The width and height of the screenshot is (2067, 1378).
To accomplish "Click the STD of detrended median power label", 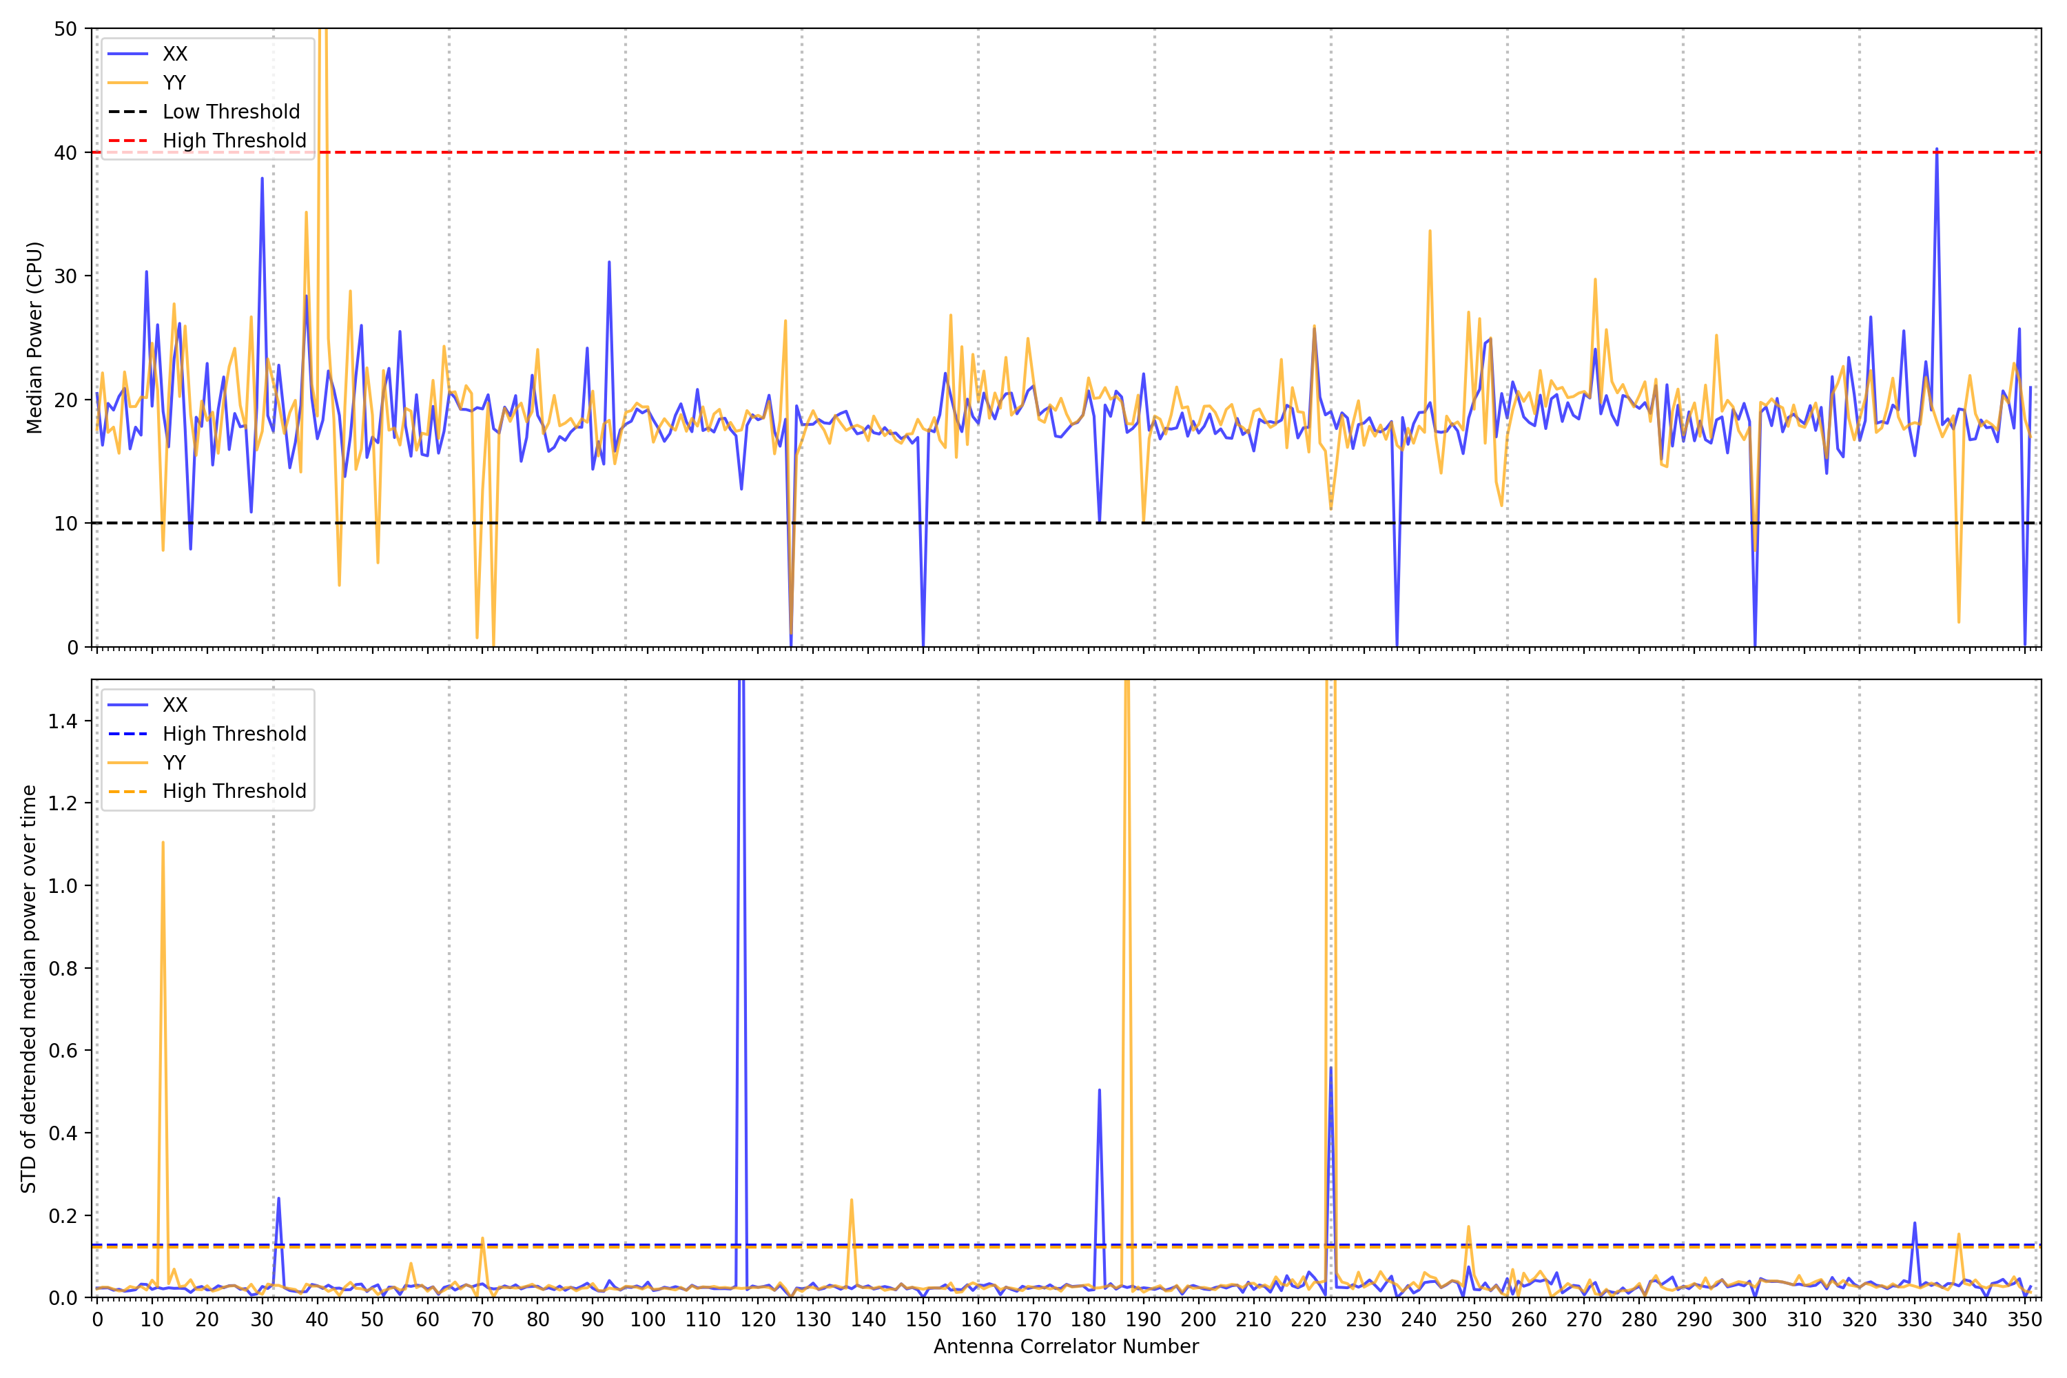I will tap(29, 989).
